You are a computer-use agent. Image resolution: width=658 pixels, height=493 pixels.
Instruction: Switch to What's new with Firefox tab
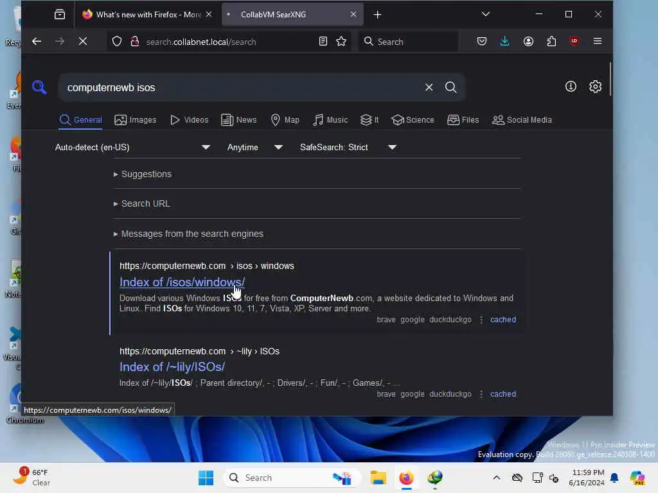tap(147, 15)
